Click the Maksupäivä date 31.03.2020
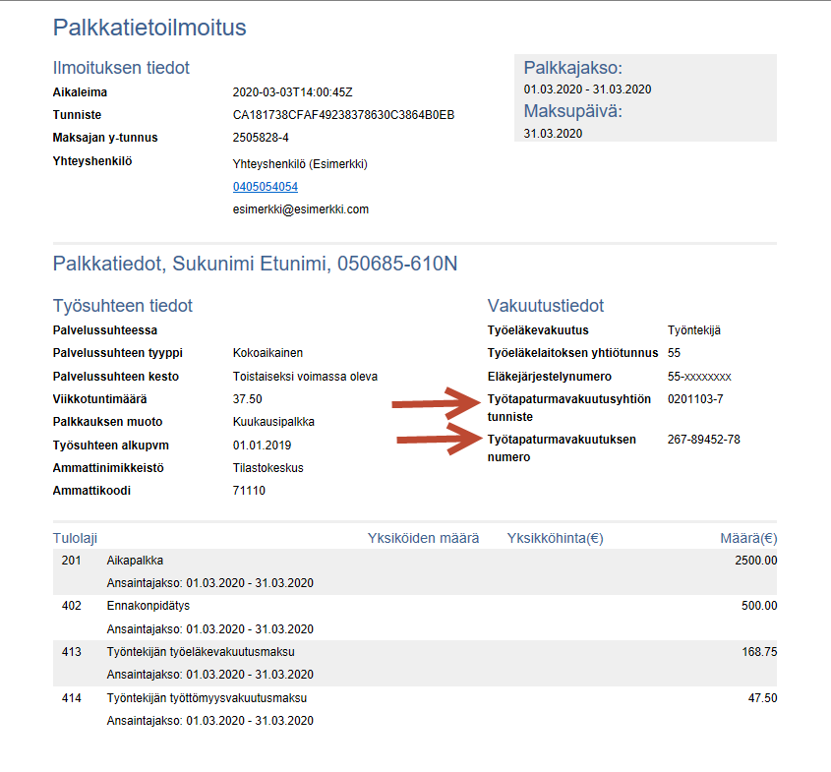 click(553, 133)
